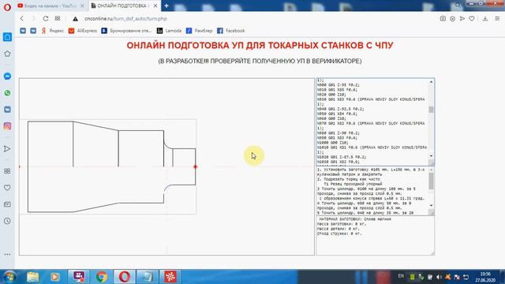Open volume control in system tray

pos(439,277)
